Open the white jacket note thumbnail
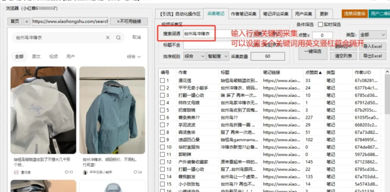The width and height of the screenshot is (390, 192). 43,110
